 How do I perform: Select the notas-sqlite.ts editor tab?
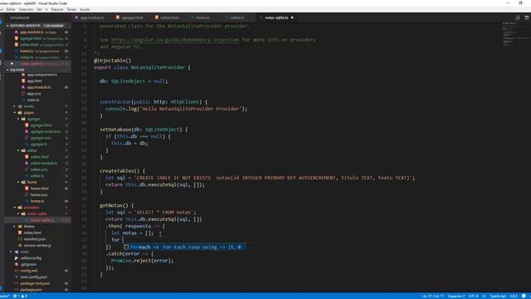(276, 17)
